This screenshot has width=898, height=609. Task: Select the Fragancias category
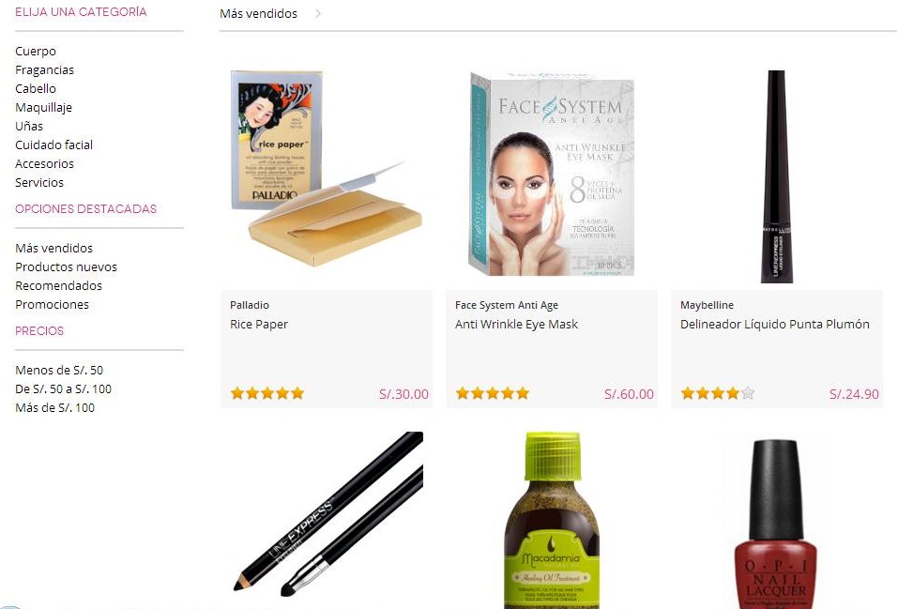[45, 69]
